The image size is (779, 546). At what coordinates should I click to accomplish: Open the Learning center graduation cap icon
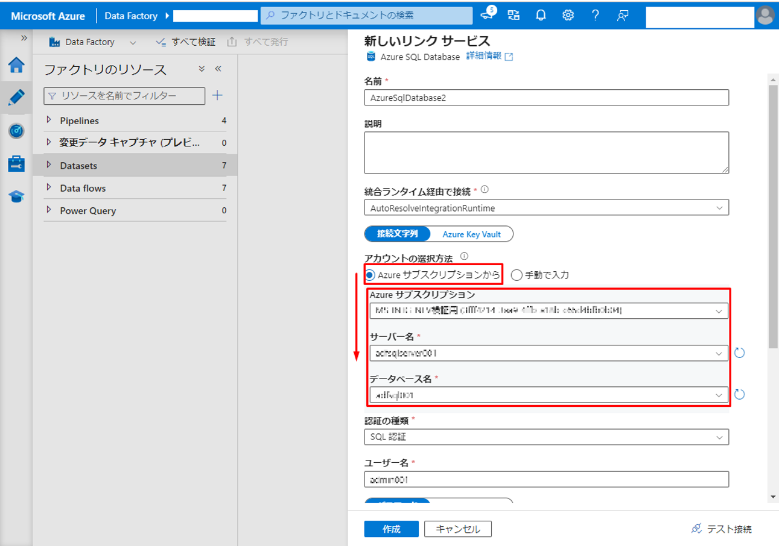(x=16, y=196)
